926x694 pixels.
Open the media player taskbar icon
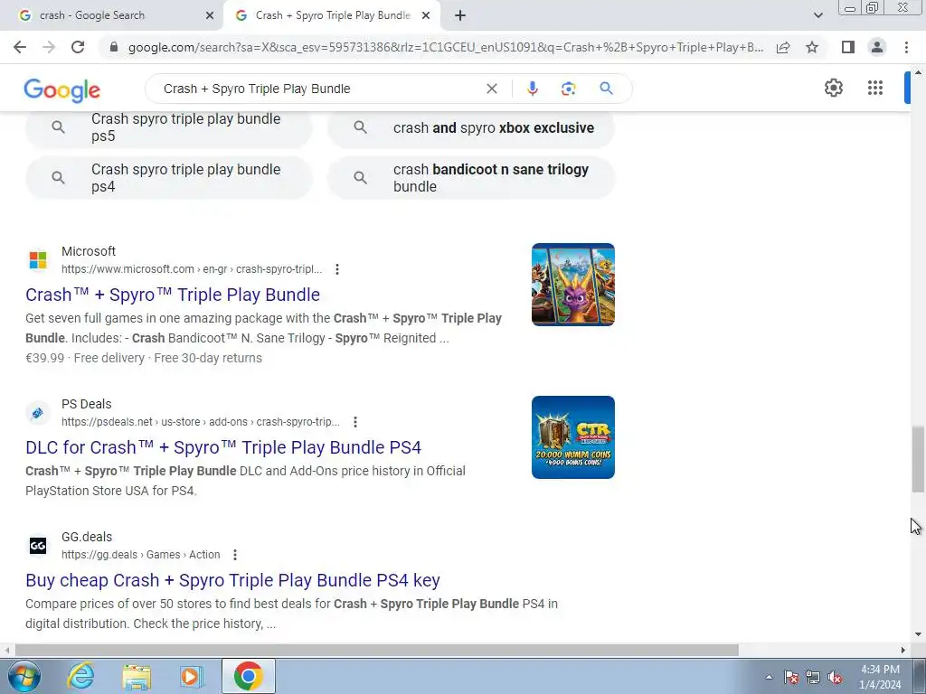[x=190, y=676]
